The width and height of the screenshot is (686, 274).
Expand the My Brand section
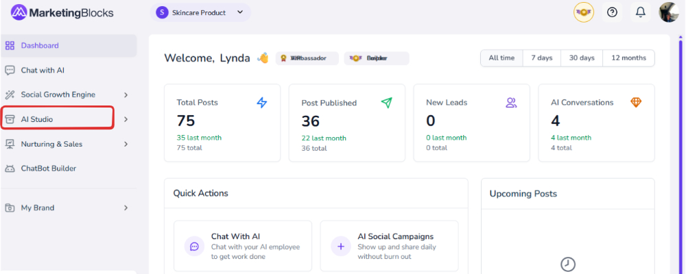(x=126, y=208)
